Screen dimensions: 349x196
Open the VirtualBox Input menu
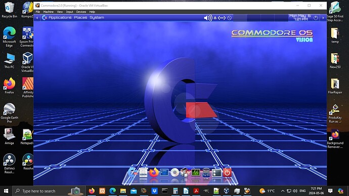[x=69, y=12]
